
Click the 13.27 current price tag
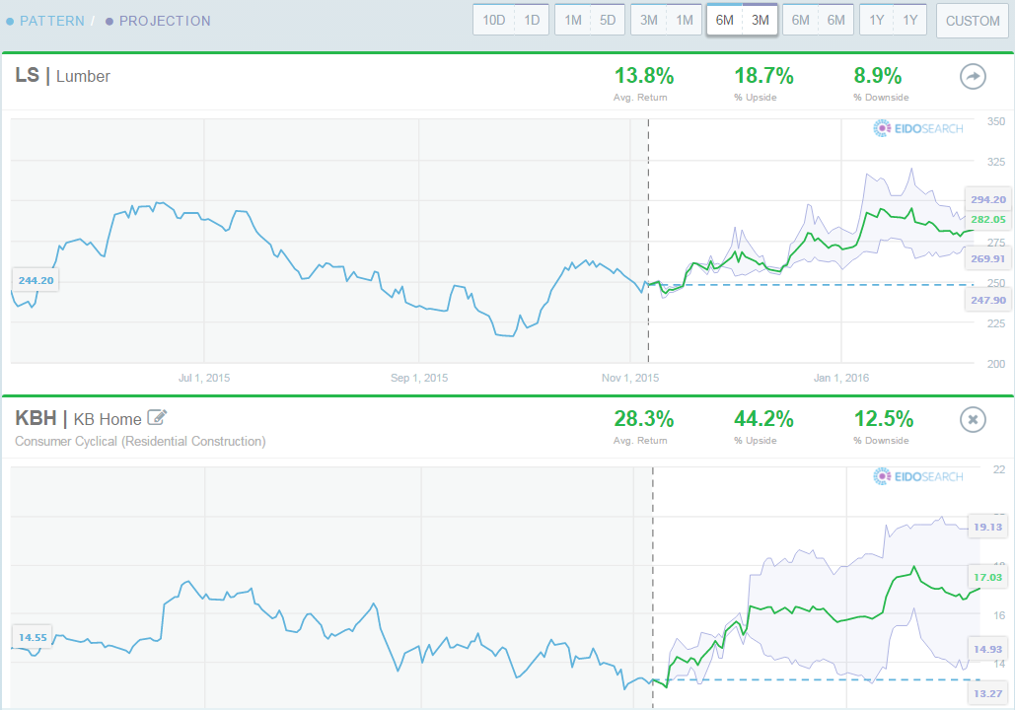[987, 694]
